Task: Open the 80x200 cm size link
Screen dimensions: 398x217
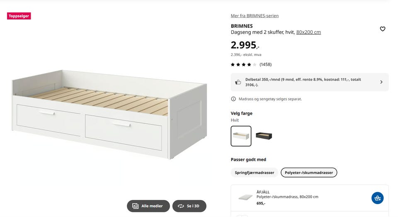Action: [308, 32]
